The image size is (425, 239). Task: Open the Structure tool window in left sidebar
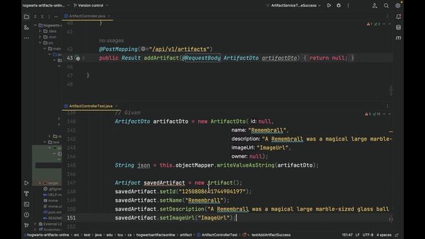(x=27, y=27)
